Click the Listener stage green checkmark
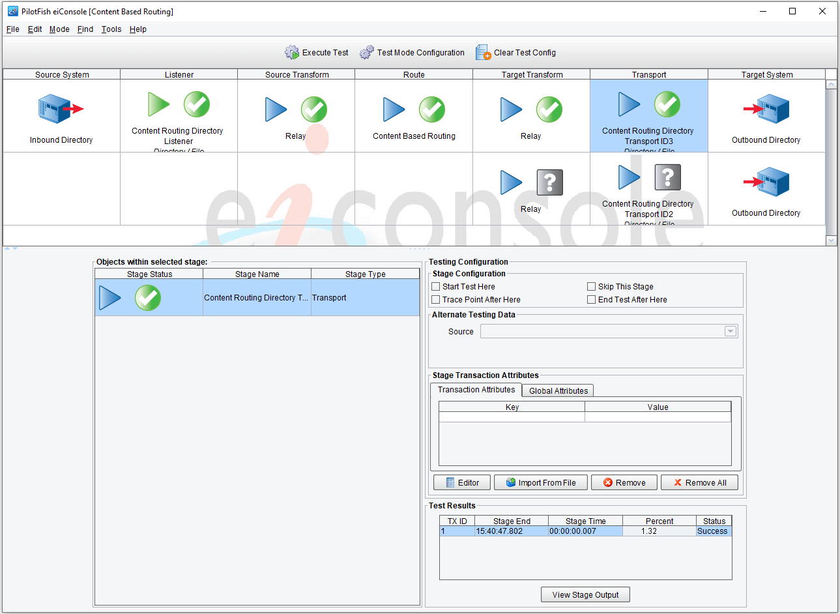 click(x=196, y=104)
